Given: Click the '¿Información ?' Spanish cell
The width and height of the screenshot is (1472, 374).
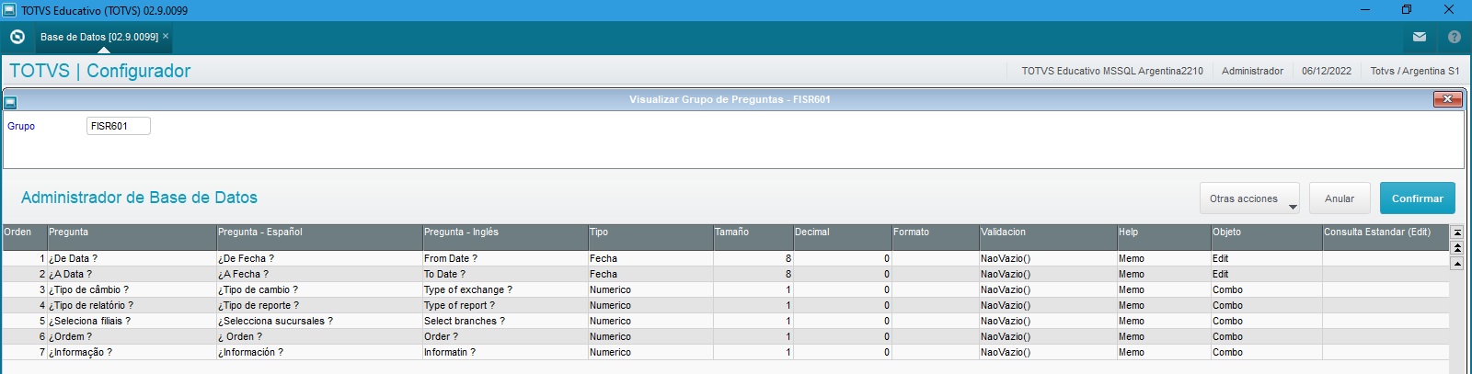Looking at the screenshot, I should (x=319, y=352).
